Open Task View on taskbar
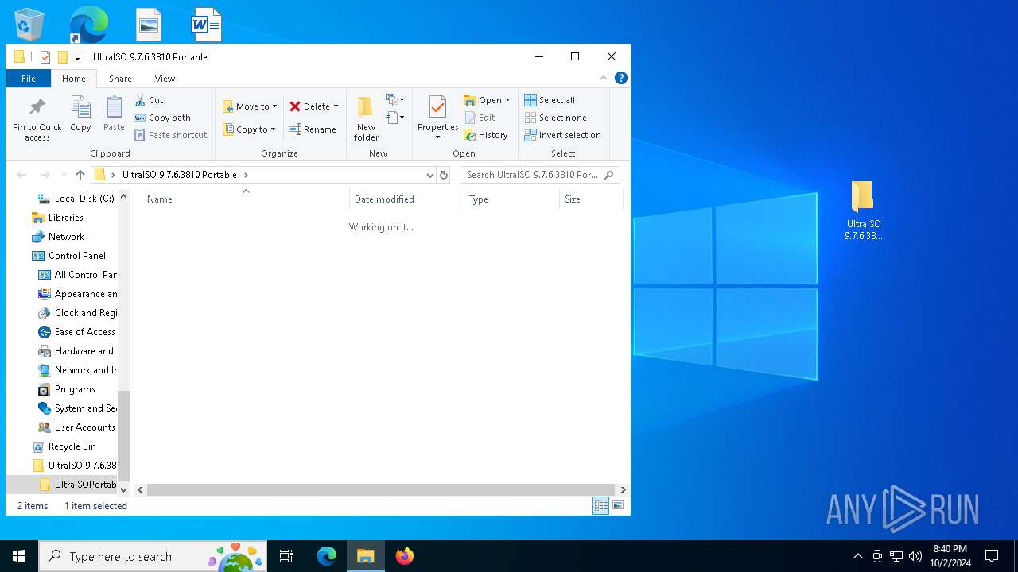The width and height of the screenshot is (1018, 572). [x=286, y=556]
